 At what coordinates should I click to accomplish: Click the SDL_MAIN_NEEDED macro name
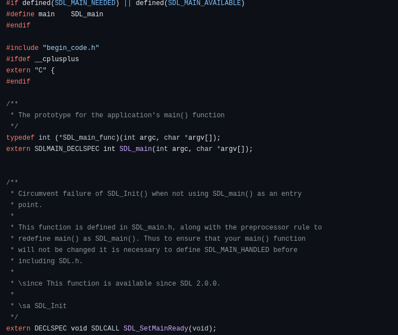pyautogui.click(x=85, y=3)
